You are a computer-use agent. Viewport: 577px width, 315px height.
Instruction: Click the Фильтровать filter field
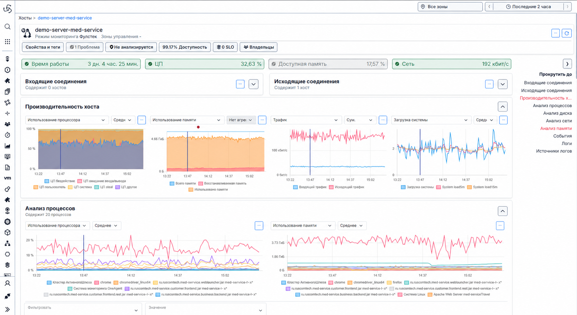pyautogui.click(x=83, y=309)
